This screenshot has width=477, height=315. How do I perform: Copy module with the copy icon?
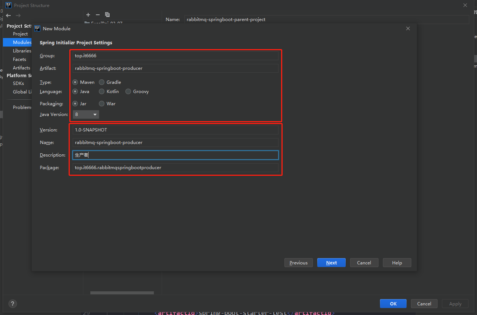pos(107,15)
